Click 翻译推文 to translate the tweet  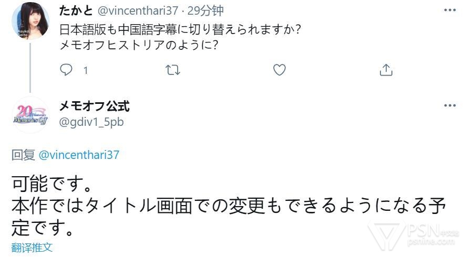(32, 247)
